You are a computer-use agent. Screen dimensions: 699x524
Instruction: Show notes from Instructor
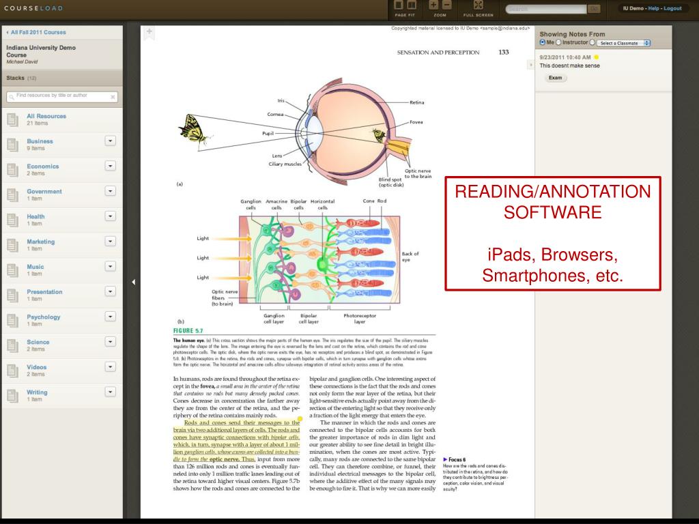point(558,42)
